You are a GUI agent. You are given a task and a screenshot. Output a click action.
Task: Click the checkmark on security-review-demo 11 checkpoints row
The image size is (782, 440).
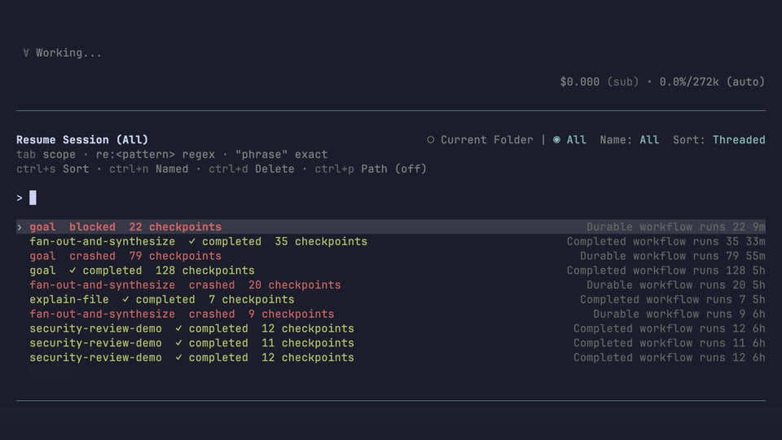(178, 343)
